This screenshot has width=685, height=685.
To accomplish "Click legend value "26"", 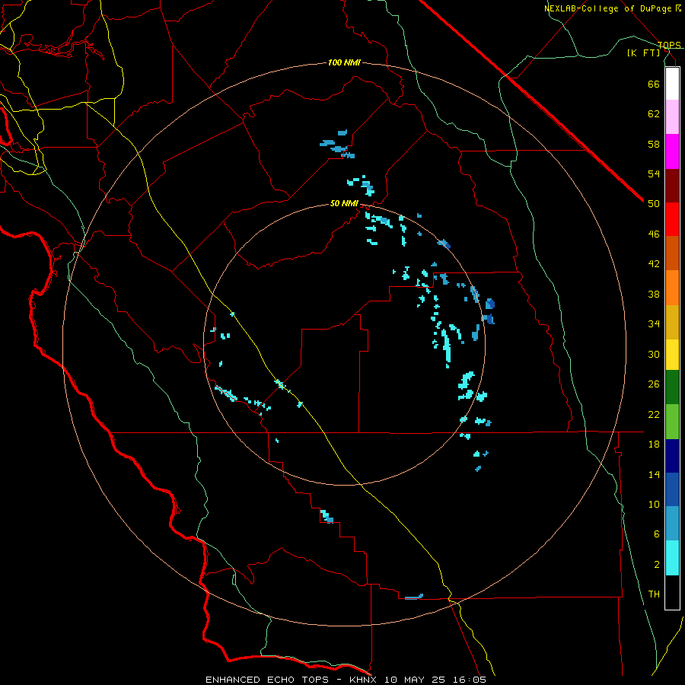I will (654, 384).
